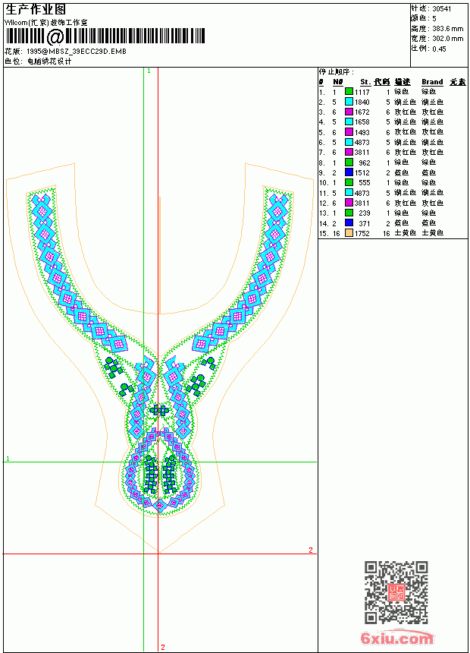
Task: Click the magenta swatch beside 1672 stitches
Action: coord(349,112)
